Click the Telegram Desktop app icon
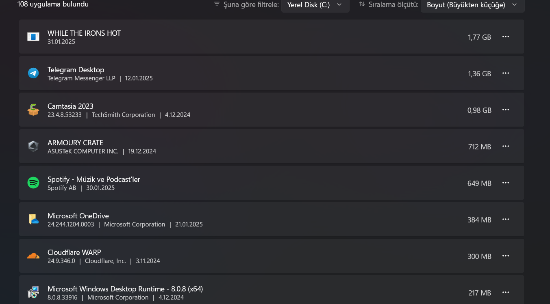The image size is (550, 304). [x=33, y=73]
